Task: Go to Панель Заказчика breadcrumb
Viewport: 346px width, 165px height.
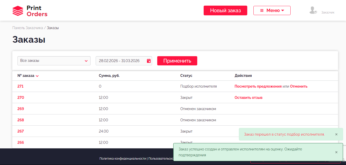Action: click(27, 28)
